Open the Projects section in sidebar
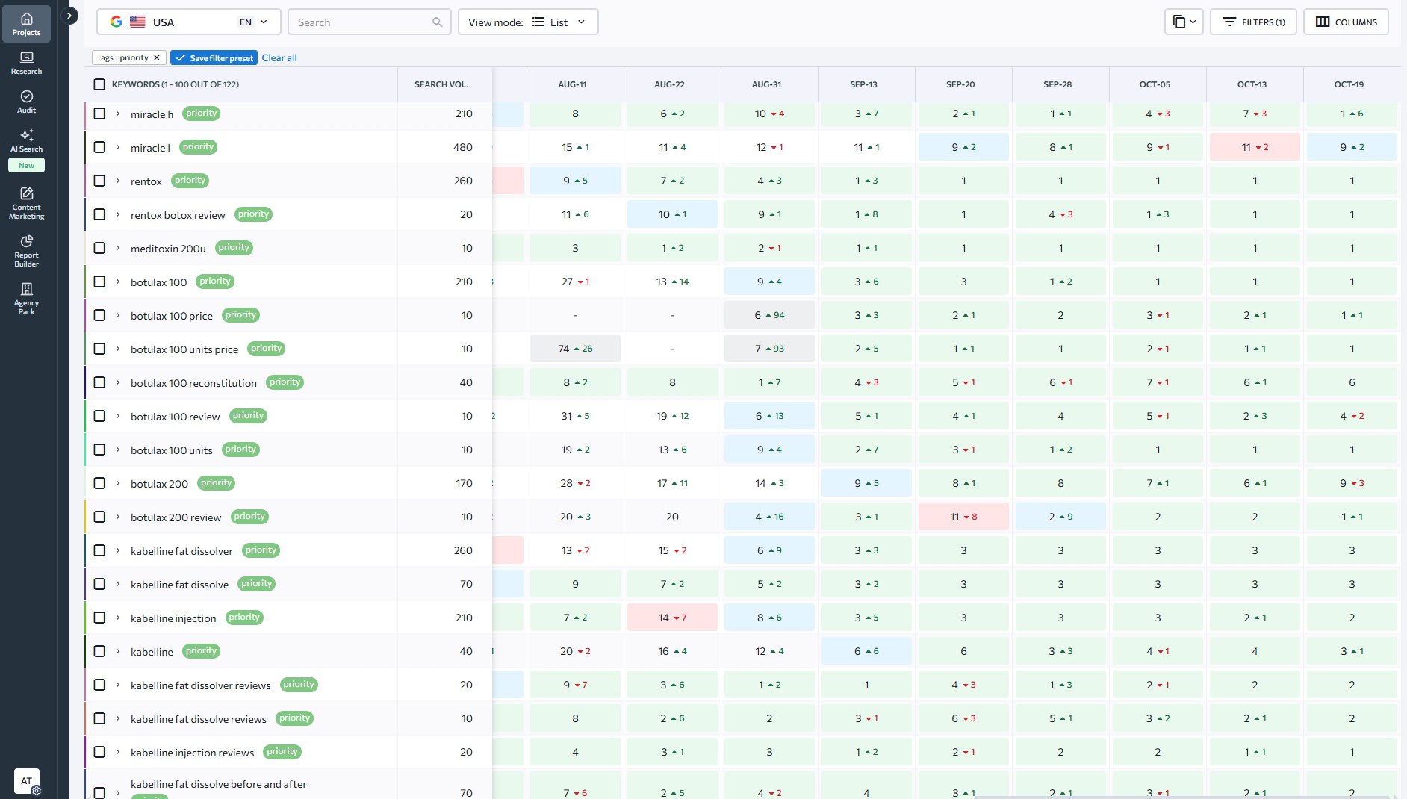Image resolution: width=1407 pixels, height=799 pixels. 26,24
